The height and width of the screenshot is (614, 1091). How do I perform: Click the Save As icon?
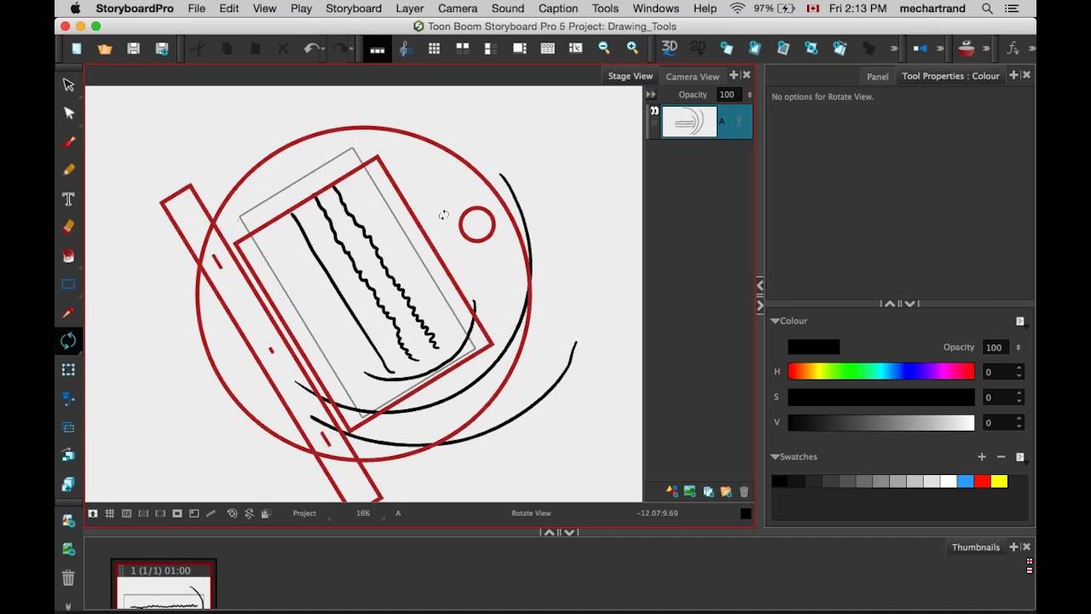coord(162,49)
